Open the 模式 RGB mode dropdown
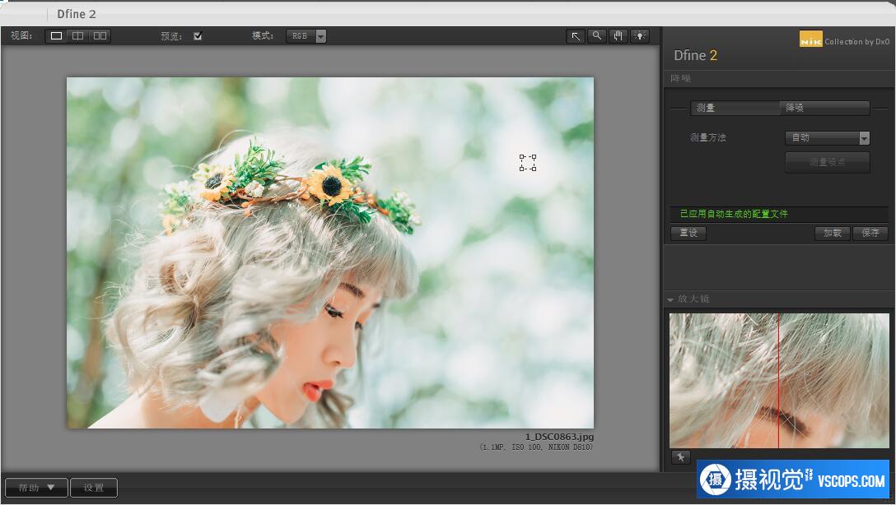896x505 pixels. [306, 36]
